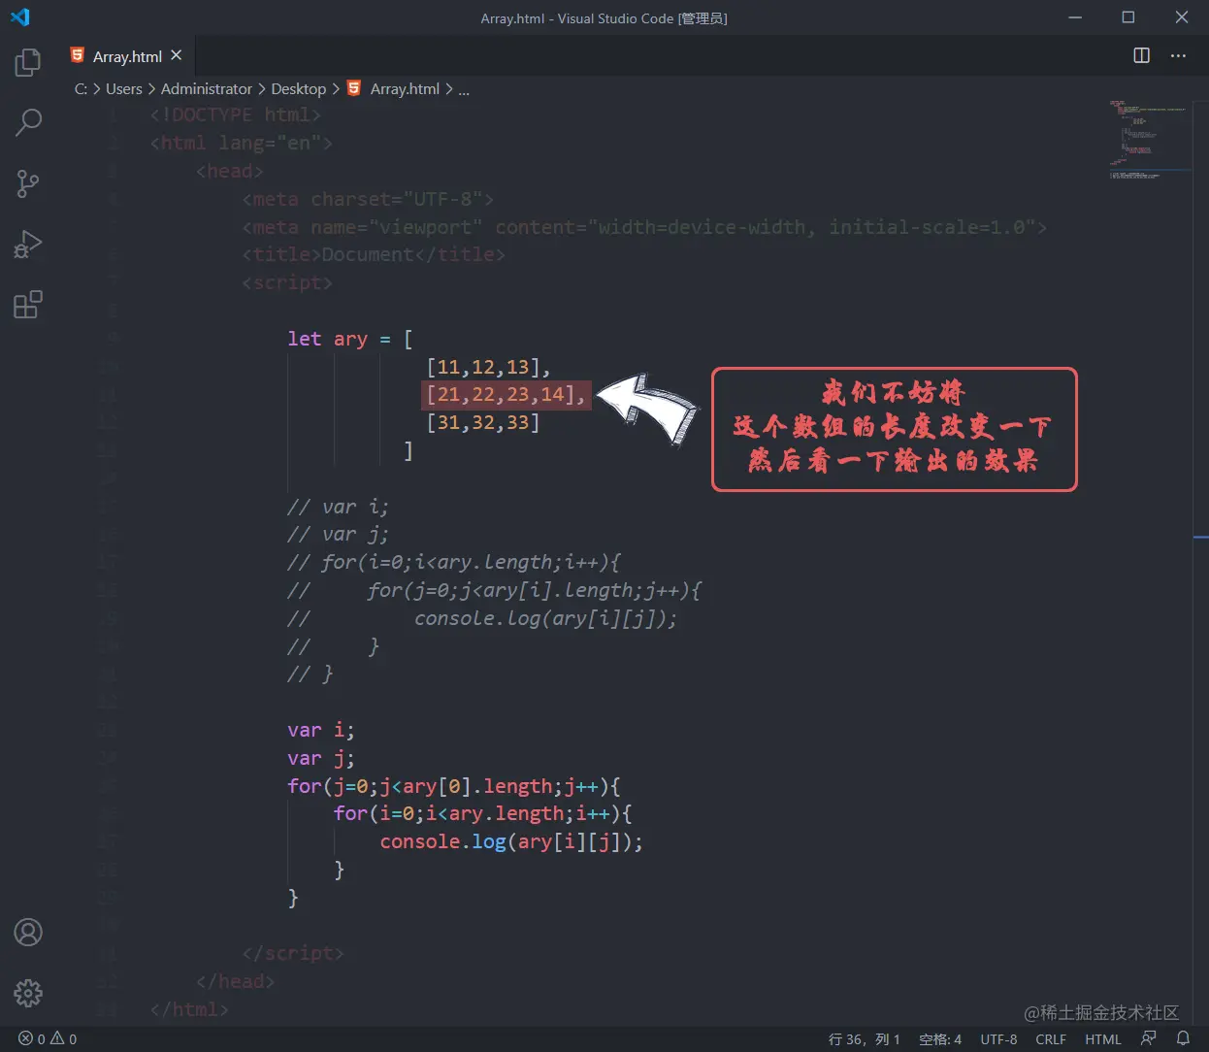The height and width of the screenshot is (1052, 1209).
Task: Click the feedback icon in status bar
Action: tap(1149, 1038)
